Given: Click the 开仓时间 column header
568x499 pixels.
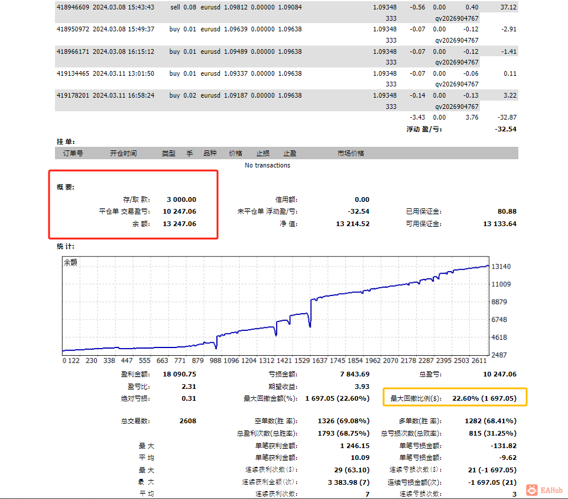Looking at the screenshot, I should tap(124, 153).
